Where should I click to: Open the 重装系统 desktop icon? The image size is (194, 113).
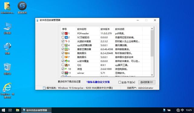(22, 8)
